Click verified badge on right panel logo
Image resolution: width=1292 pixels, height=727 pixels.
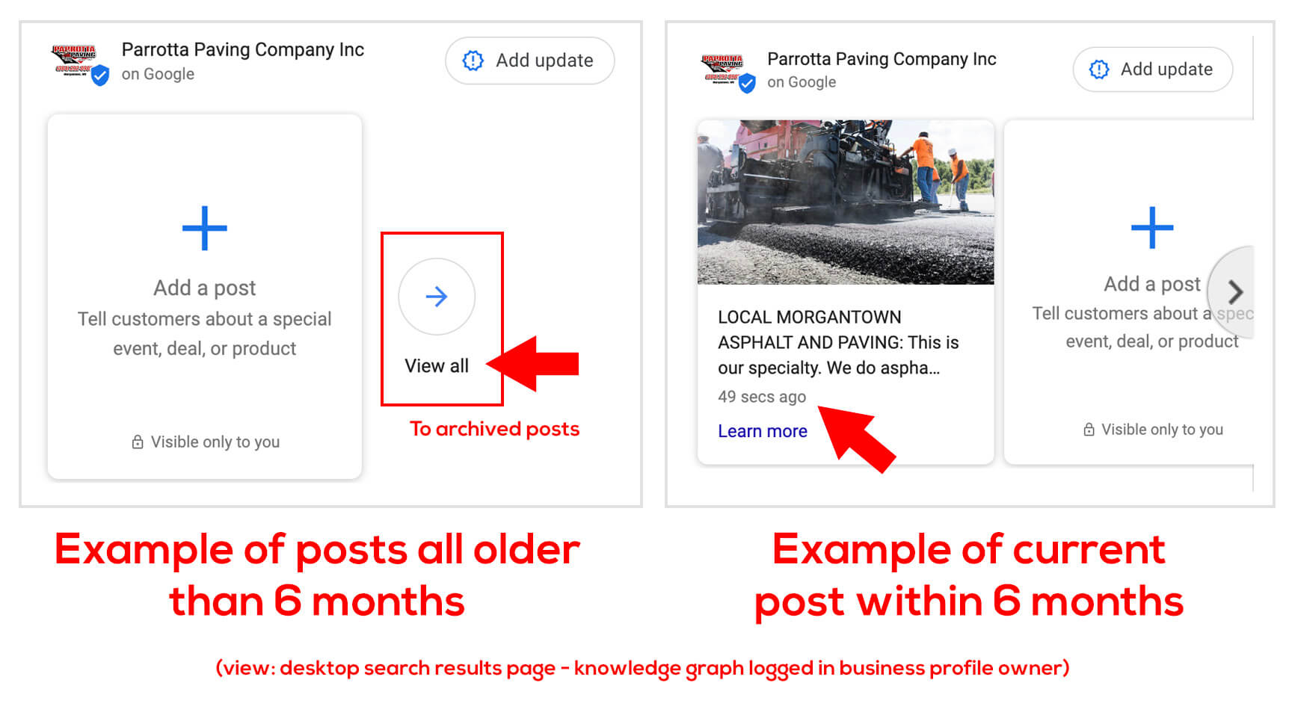[747, 84]
